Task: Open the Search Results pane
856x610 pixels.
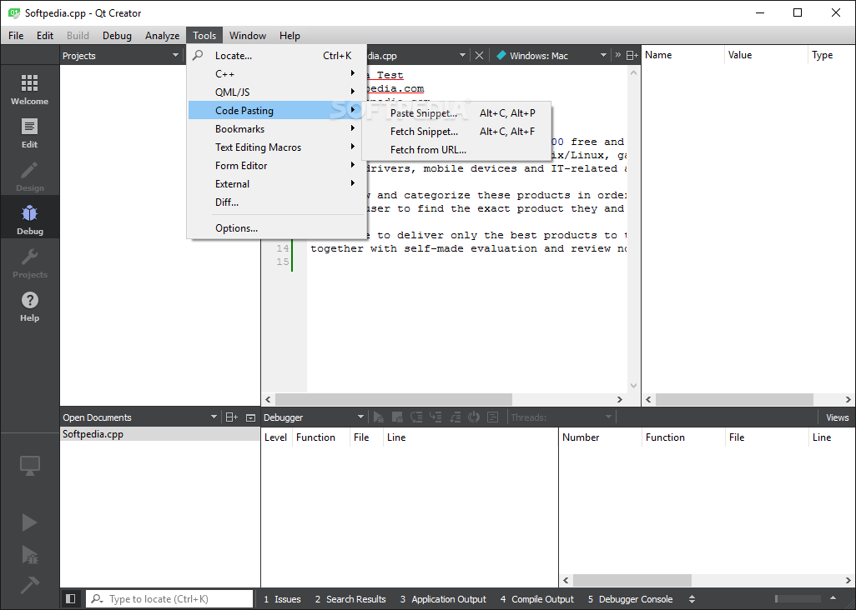Action: pyautogui.click(x=350, y=599)
